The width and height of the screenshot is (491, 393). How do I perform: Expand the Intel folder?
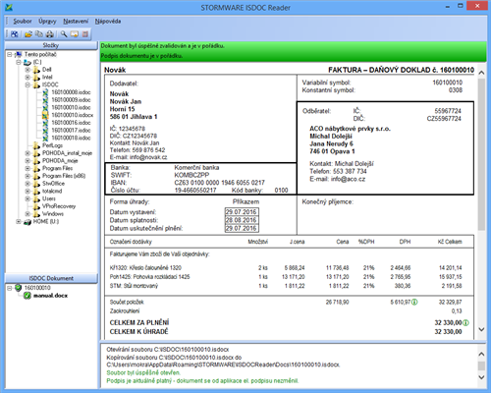pyautogui.click(x=27, y=78)
